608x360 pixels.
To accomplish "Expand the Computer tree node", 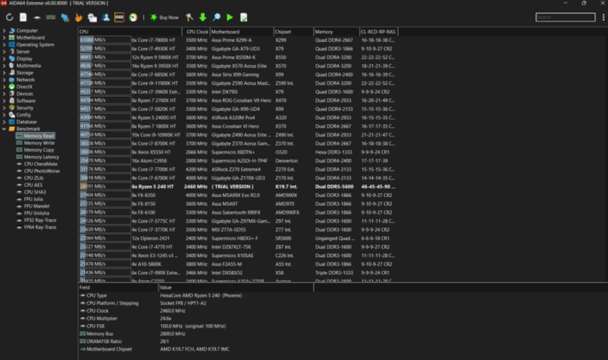I will pyautogui.click(x=4, y=31).
